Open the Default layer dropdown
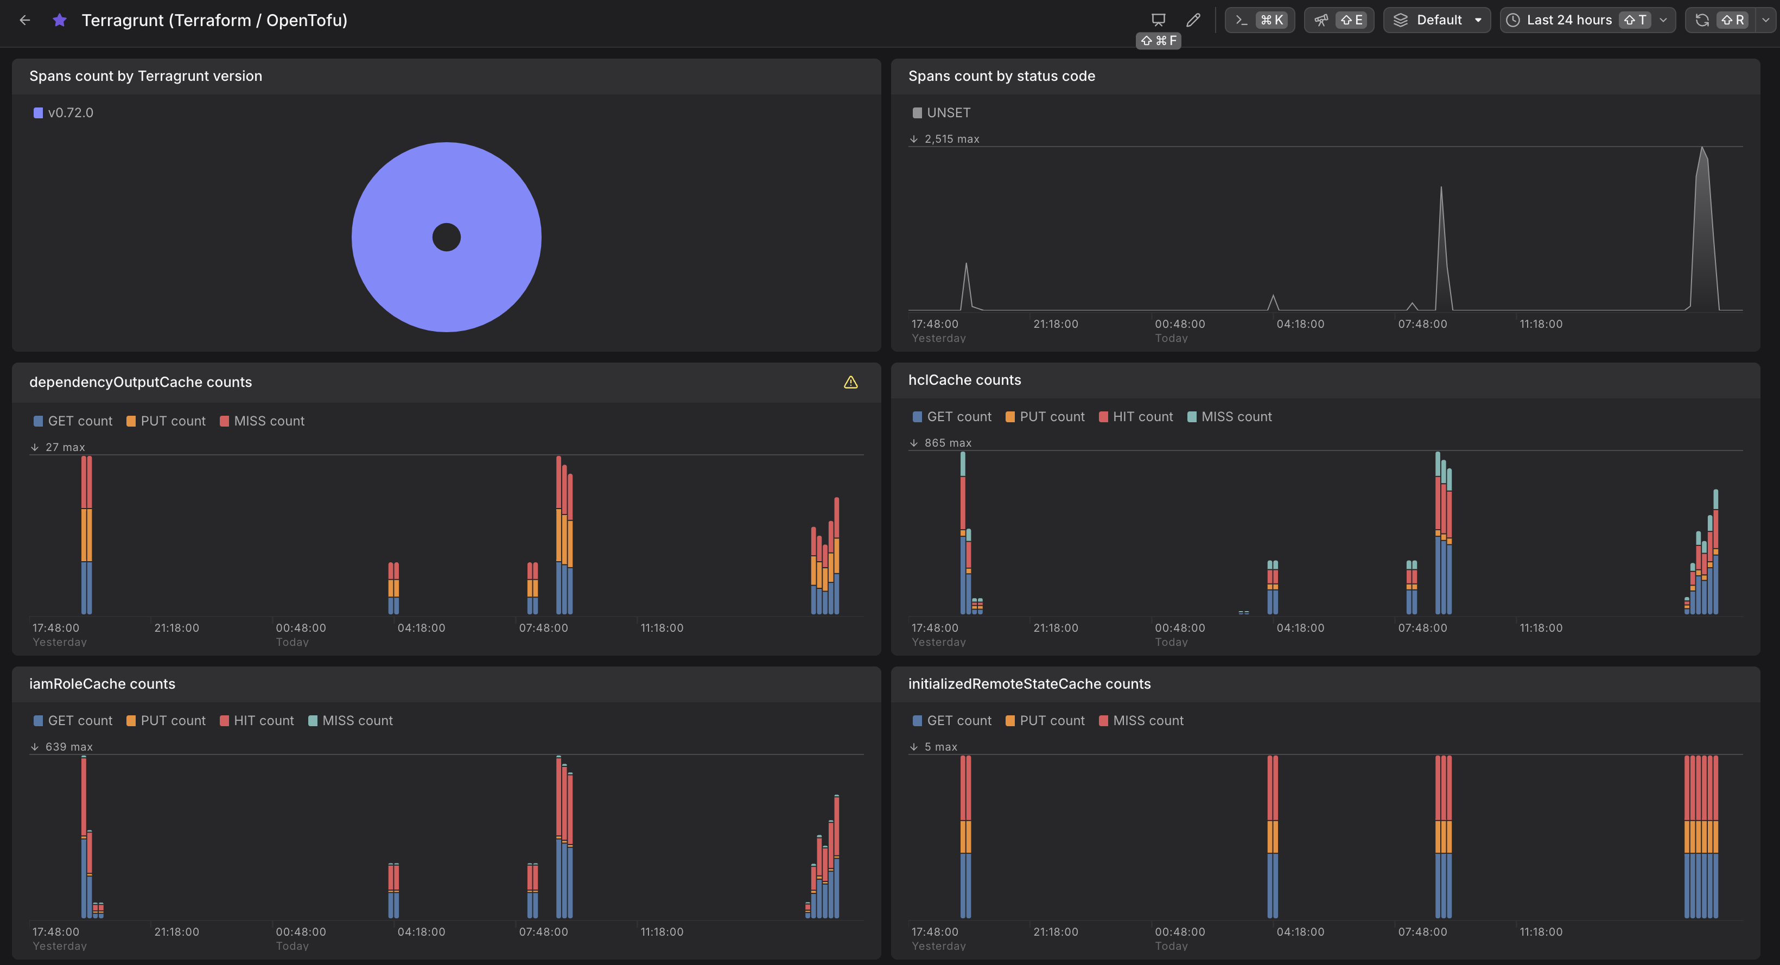Image resolution: width=1780 pixels, height=965 pixels. (1436, 20)
